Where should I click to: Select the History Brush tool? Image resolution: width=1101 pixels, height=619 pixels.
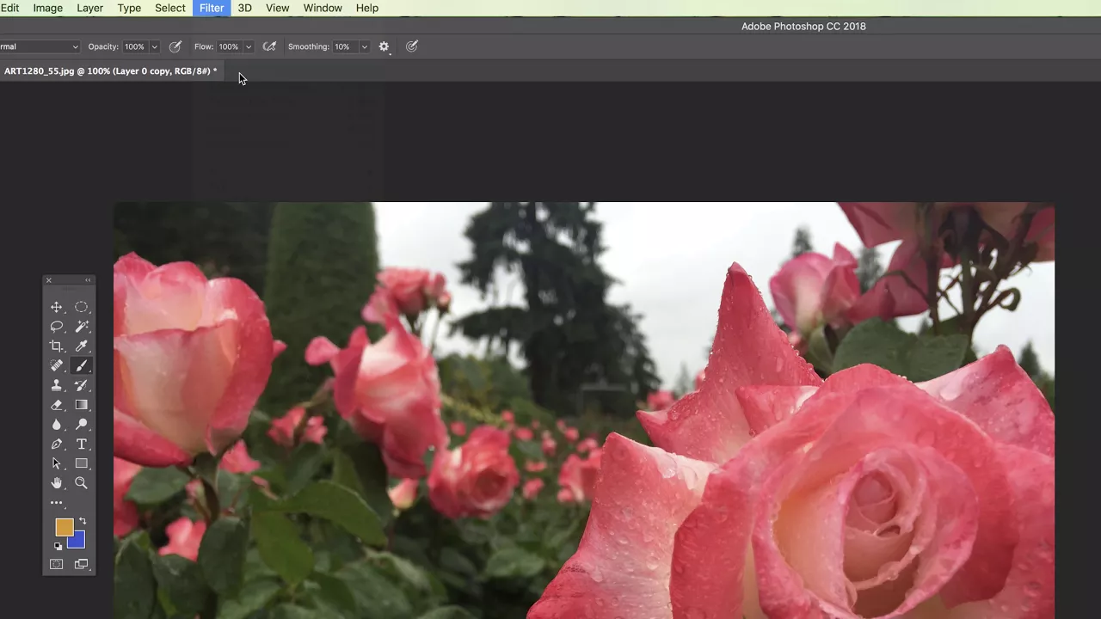click(x=81, y=386)
